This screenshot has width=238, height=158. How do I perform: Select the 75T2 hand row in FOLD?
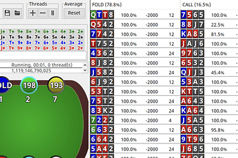point(135,101)
